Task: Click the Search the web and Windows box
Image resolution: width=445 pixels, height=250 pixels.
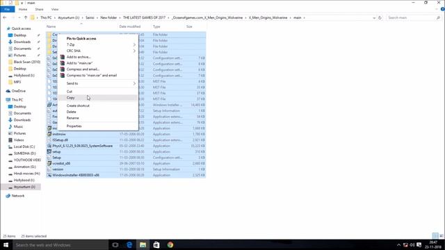Action: pos(60,245)
